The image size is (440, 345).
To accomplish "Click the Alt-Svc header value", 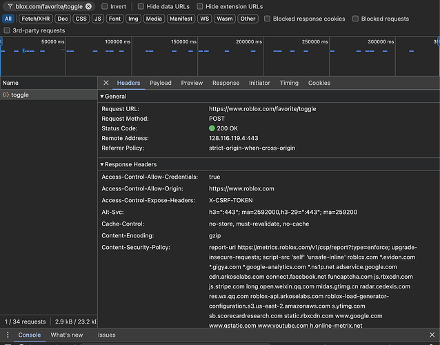I will [283, 213].
